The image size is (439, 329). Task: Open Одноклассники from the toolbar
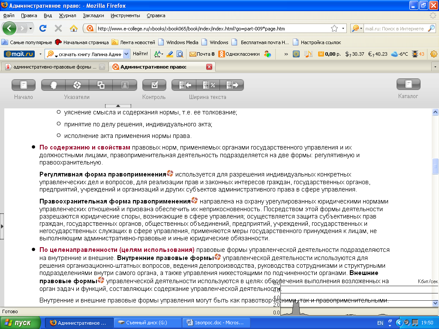point(239,54)
